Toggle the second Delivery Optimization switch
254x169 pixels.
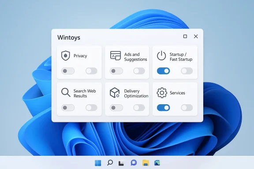pos(139,108)
